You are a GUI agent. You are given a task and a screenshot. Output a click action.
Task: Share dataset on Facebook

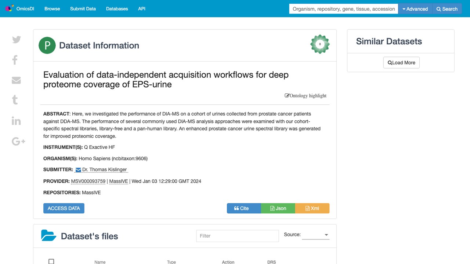[x=15, y=60]
